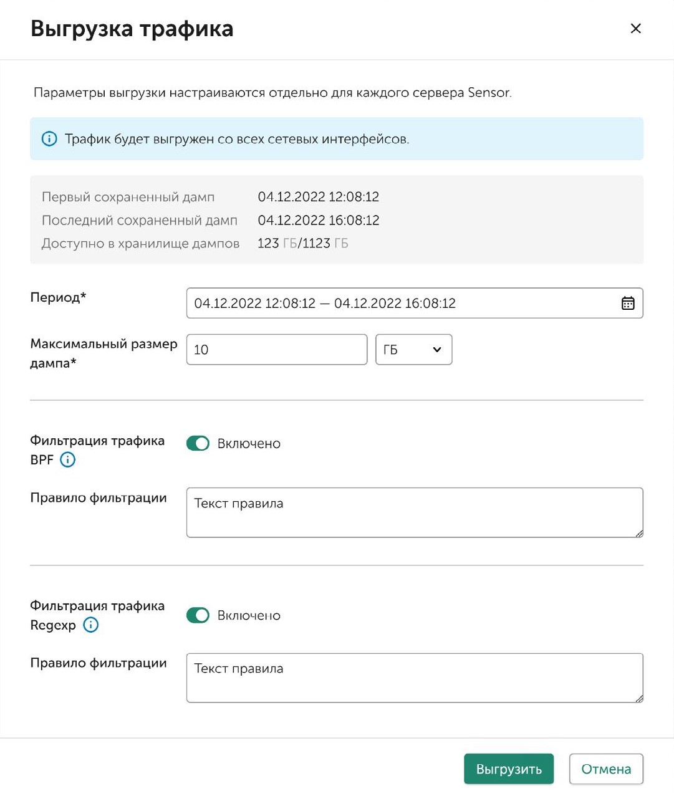This screenshot has width=674, height=796.
Task: Open the calendar picker for Период
Action: pyautogui.click(x=627, y=303)
